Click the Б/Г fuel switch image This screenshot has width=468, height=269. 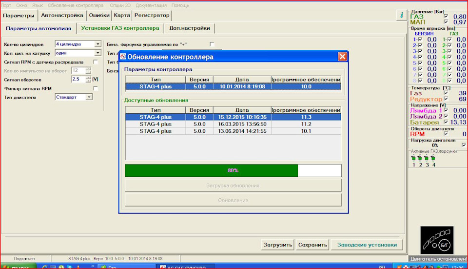437,240
